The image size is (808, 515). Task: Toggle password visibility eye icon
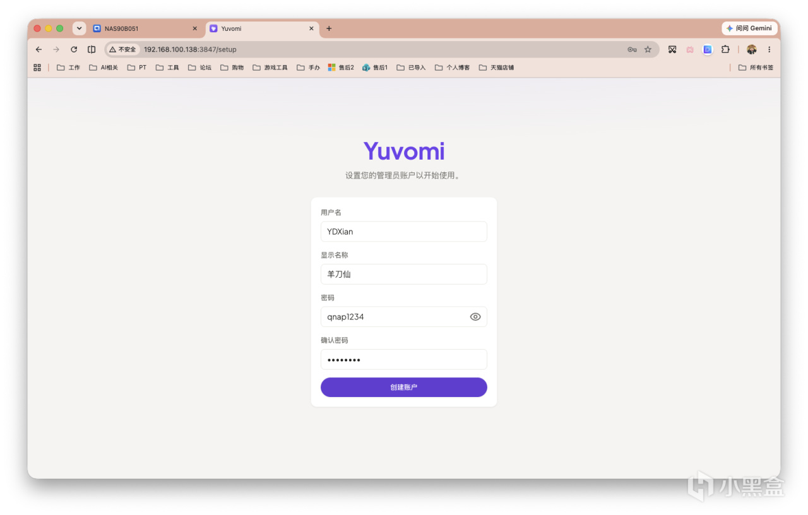pyautogui.click(x=475, y=317)
